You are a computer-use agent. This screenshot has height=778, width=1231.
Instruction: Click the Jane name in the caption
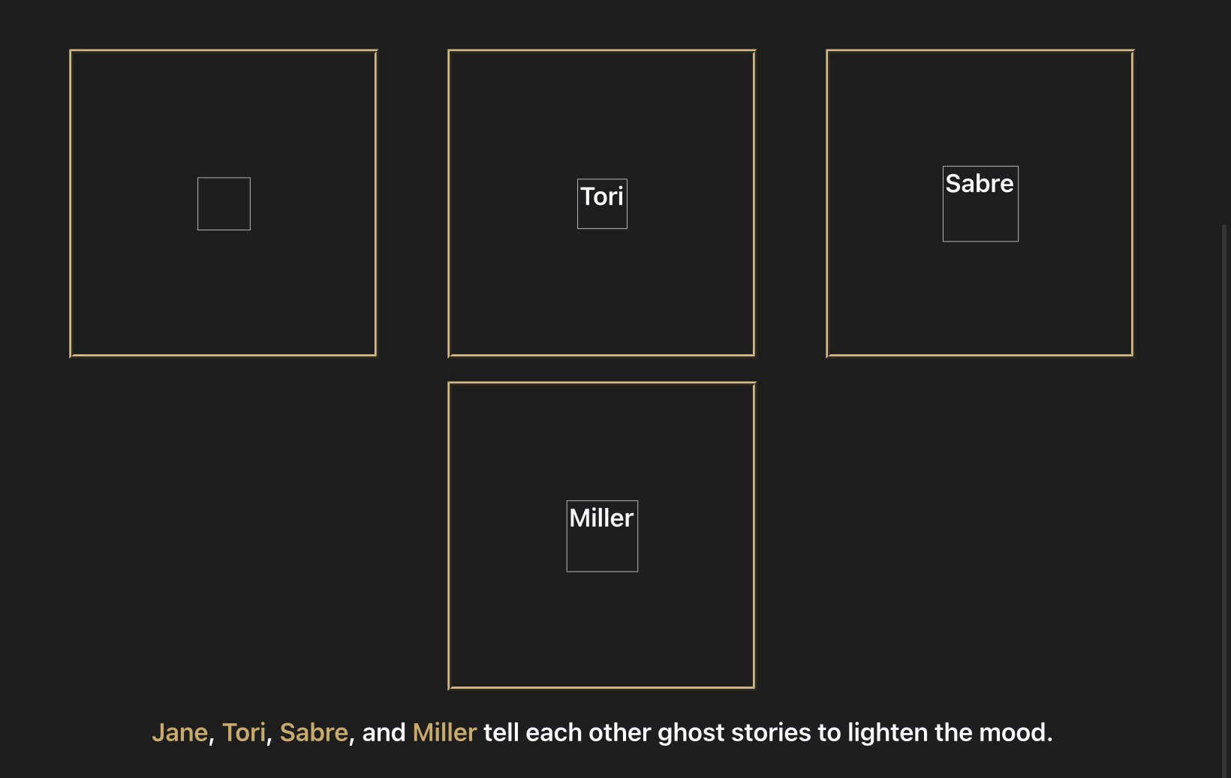pos(179,732)
